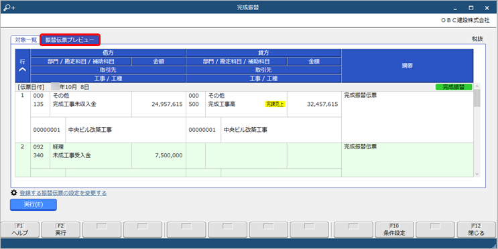Click the debit-side project code 00000001
This screenshot has width=498, height=249.
[47, 130]
